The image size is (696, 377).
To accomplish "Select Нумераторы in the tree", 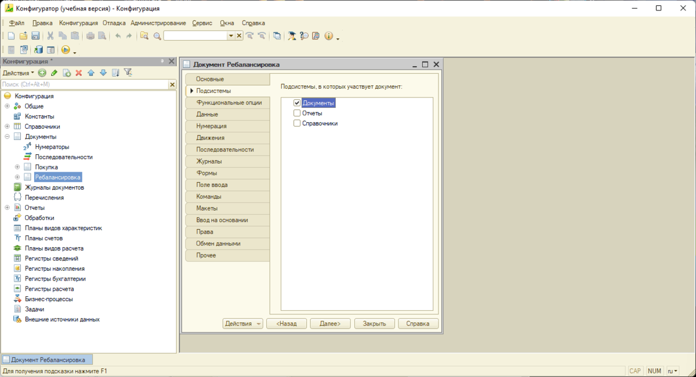I will pos(52,147).
